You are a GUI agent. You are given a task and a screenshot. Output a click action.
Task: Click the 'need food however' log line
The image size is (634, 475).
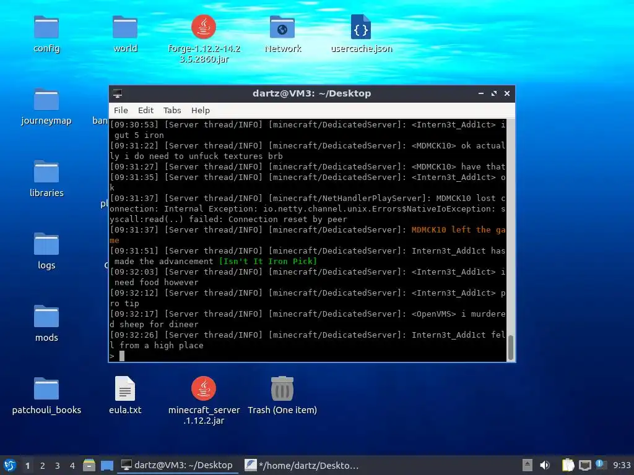157,282
